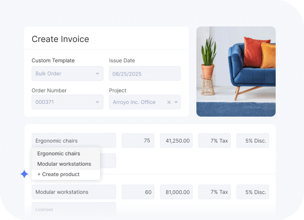Click 5% Disc. on the Ergonomic chairs row
This screenshot has width=304, height=220.
click(x=253, y=141)
